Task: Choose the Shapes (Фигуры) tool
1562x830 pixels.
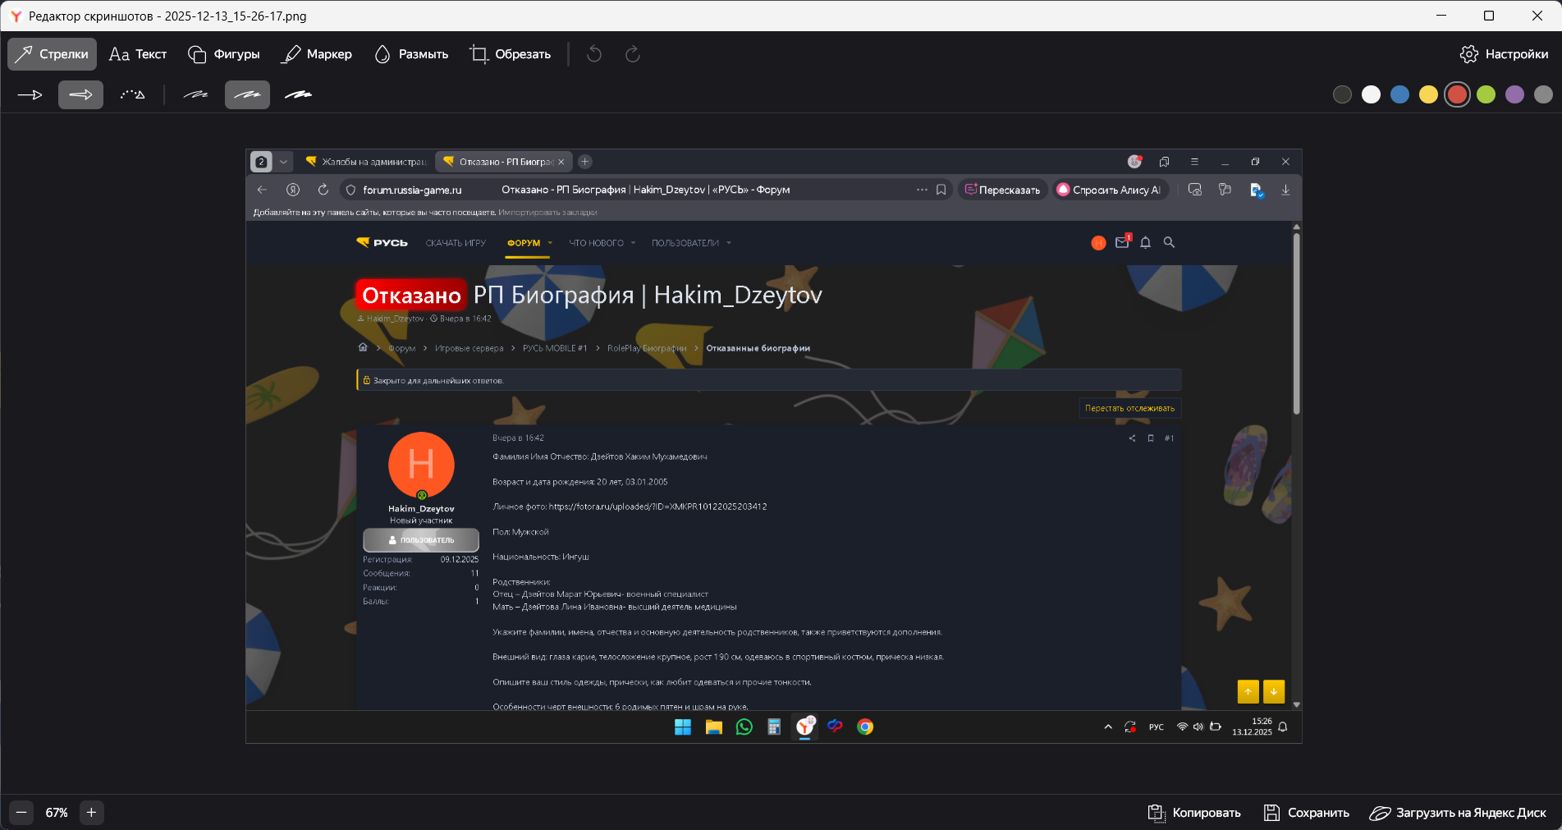Action: point(224,54)
